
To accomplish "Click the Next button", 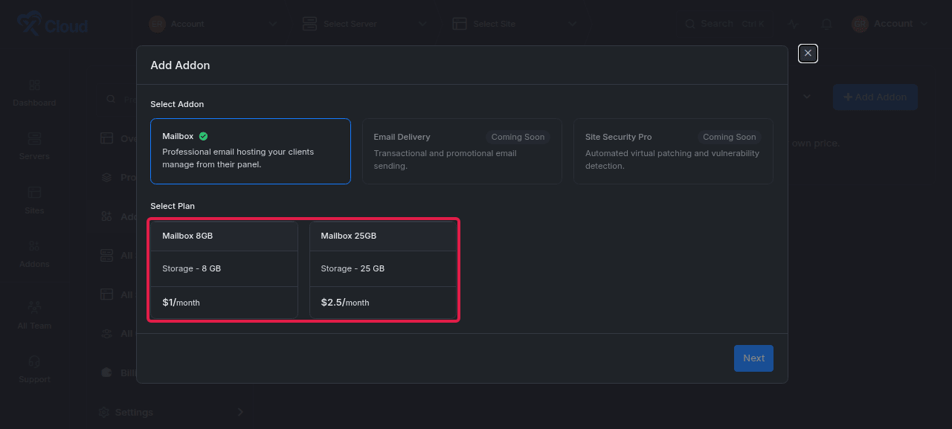I will tap(753, 358).
